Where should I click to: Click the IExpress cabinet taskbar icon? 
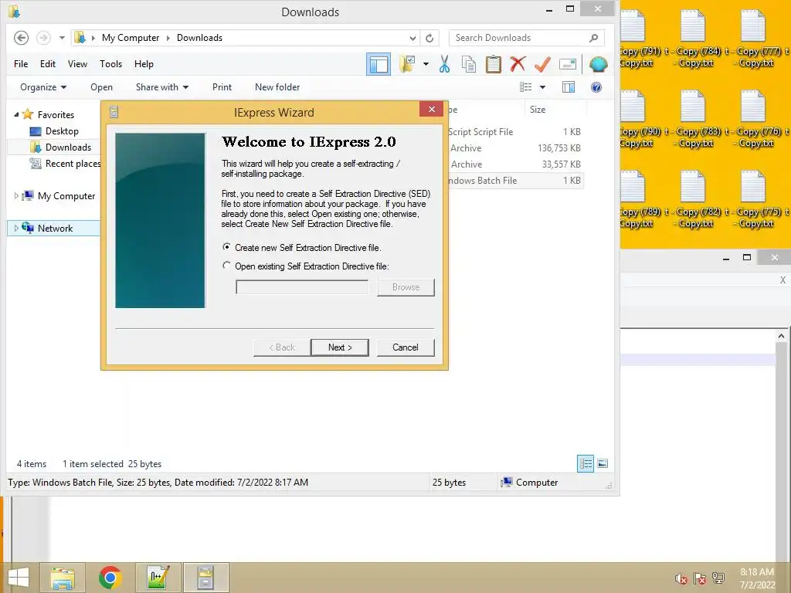coord(205,578)
